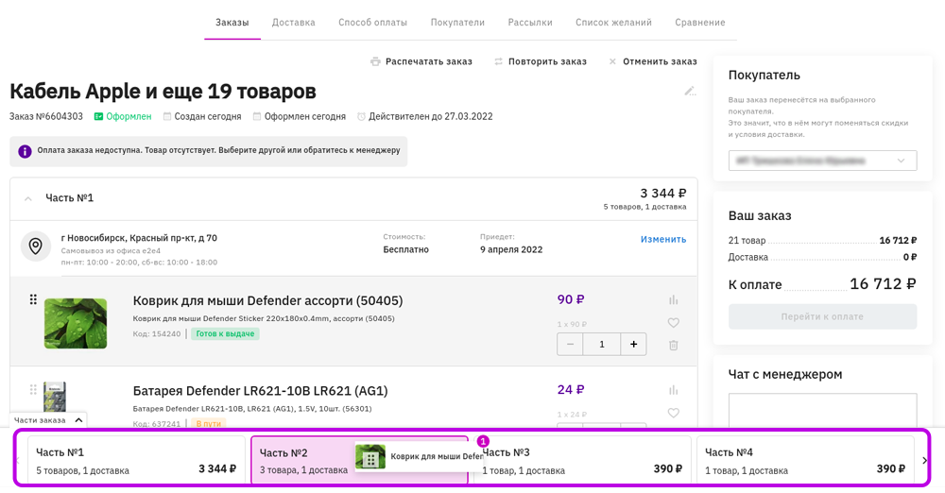945x493 pixels.
Task: Switch to the Сравнение tab
Action: tap(699, 23)
